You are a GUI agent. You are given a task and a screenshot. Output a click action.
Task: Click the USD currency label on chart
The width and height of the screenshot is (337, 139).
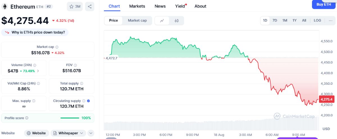click(x=326, y=129)
